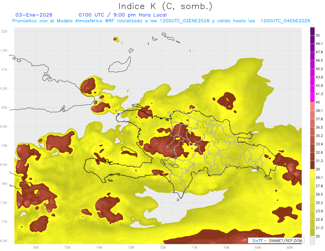Click the colorbar value "35.2"
This screenshot has width=325, height=251.
point(319,136)
